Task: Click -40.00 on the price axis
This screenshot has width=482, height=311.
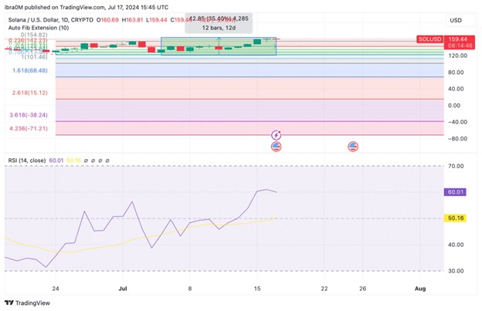Action: point(458,122)
